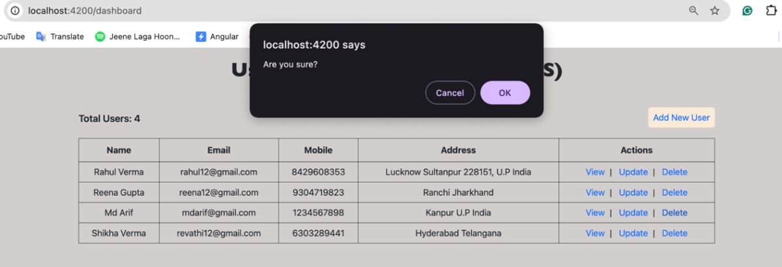Viewport: 782px width, 267px height.
Task: Click Cancel in the confirmation dialog
Action: (x=450, y=92)
